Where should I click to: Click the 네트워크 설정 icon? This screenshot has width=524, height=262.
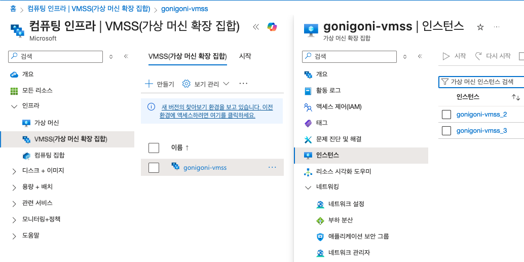(320, 204)
